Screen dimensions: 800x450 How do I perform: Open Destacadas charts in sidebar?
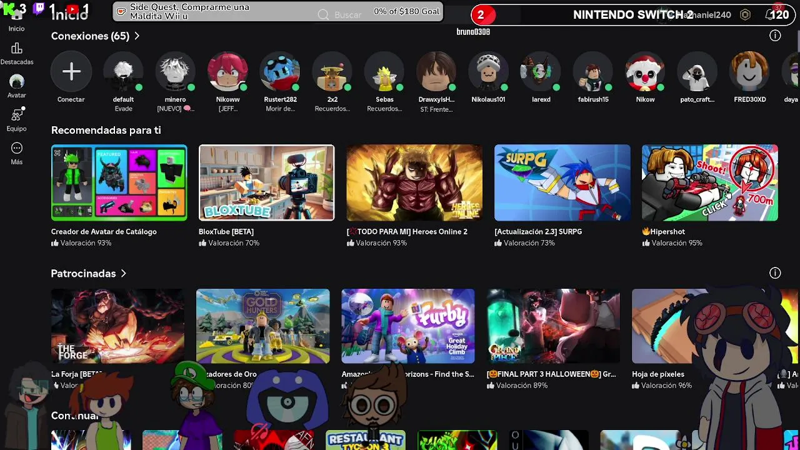coord(17,54)
